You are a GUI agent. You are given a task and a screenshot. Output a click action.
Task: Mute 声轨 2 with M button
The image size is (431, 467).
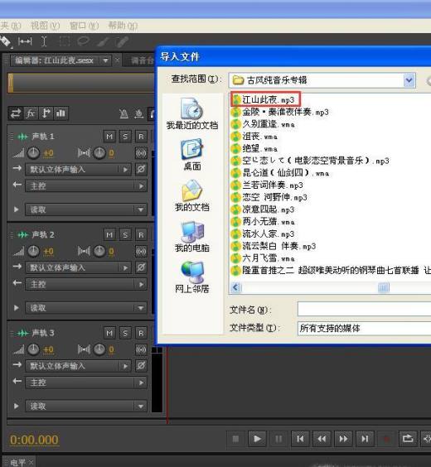tap(109, 235)
